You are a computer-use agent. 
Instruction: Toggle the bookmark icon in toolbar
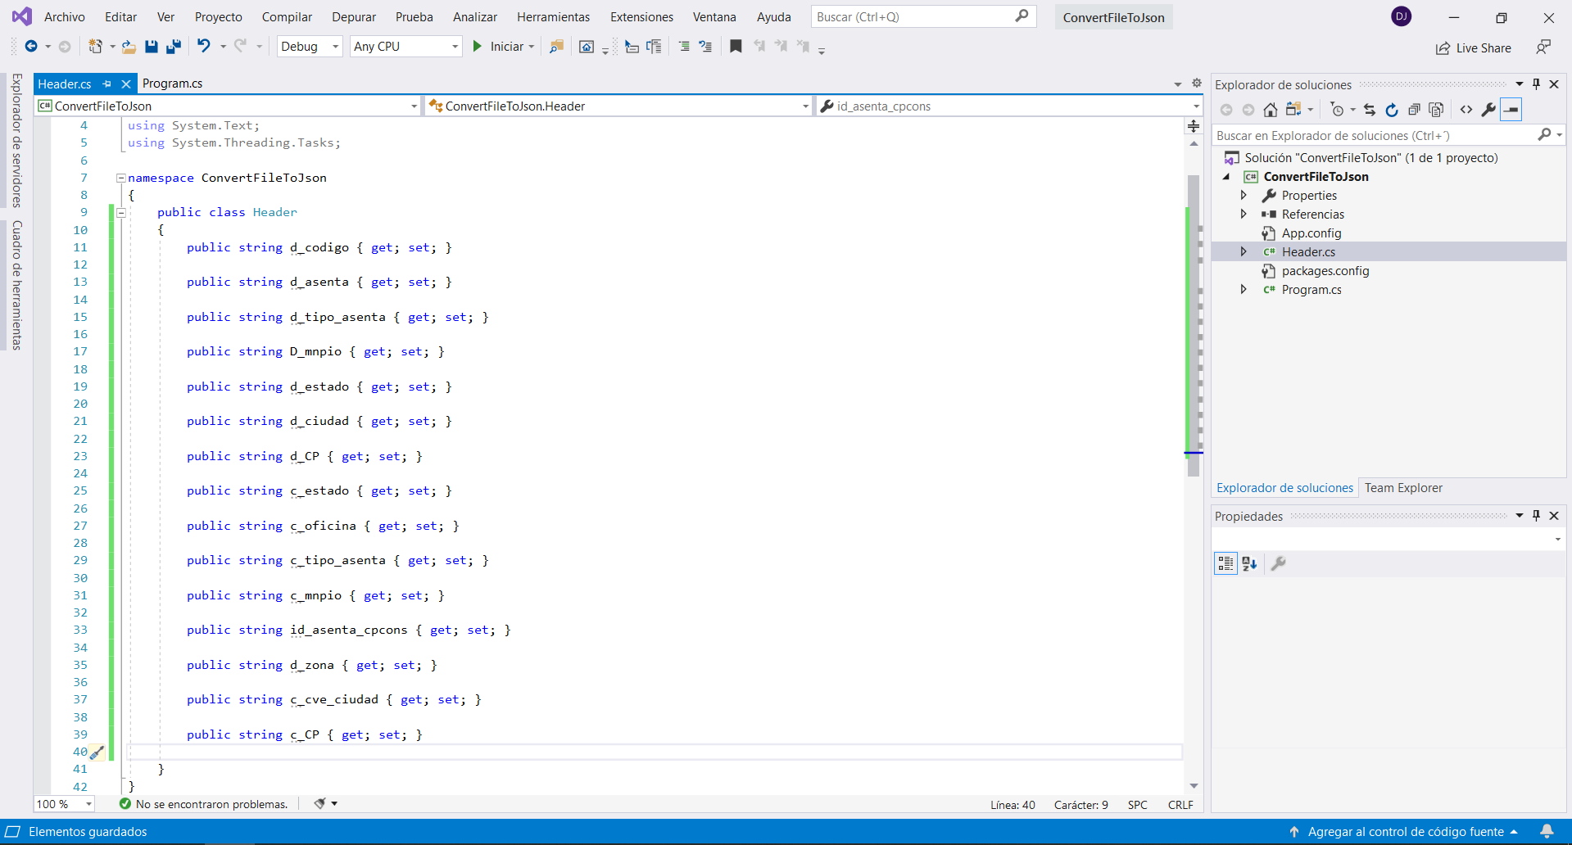coord(736,47)
